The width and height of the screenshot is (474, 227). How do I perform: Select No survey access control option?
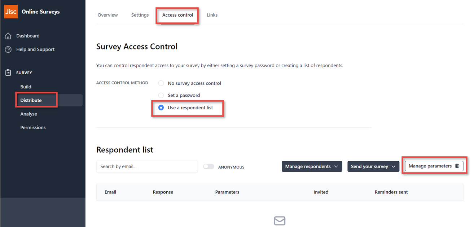(161, 83)
